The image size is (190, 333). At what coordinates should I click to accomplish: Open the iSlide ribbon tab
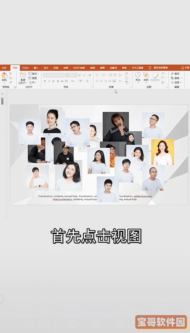pyautogui.click(x=26, y=68)
